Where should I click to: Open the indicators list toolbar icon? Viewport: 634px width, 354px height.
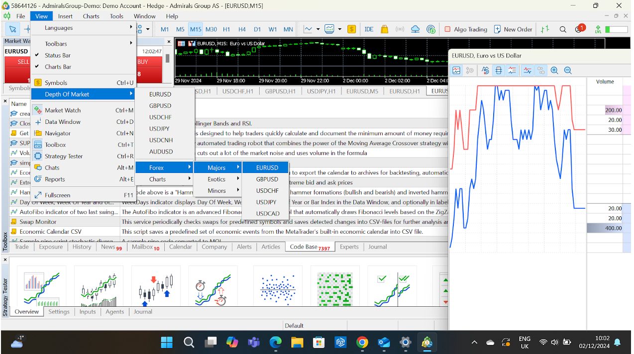tap(329, 29)
